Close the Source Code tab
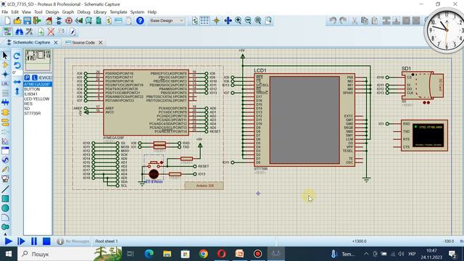 101,43
